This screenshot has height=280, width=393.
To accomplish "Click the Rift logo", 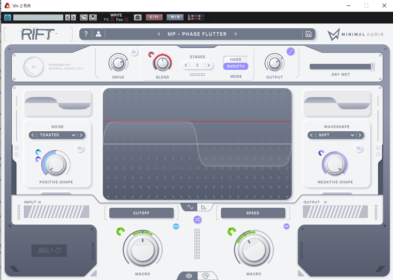I will (38, 34).
